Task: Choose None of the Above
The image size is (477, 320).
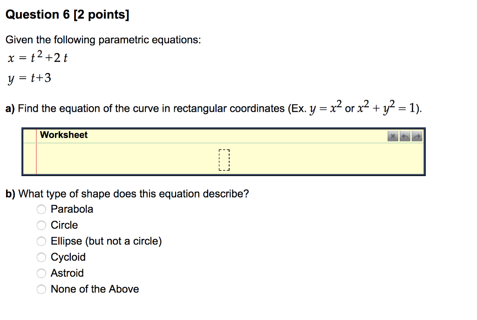Action: (x=41, y=289)
